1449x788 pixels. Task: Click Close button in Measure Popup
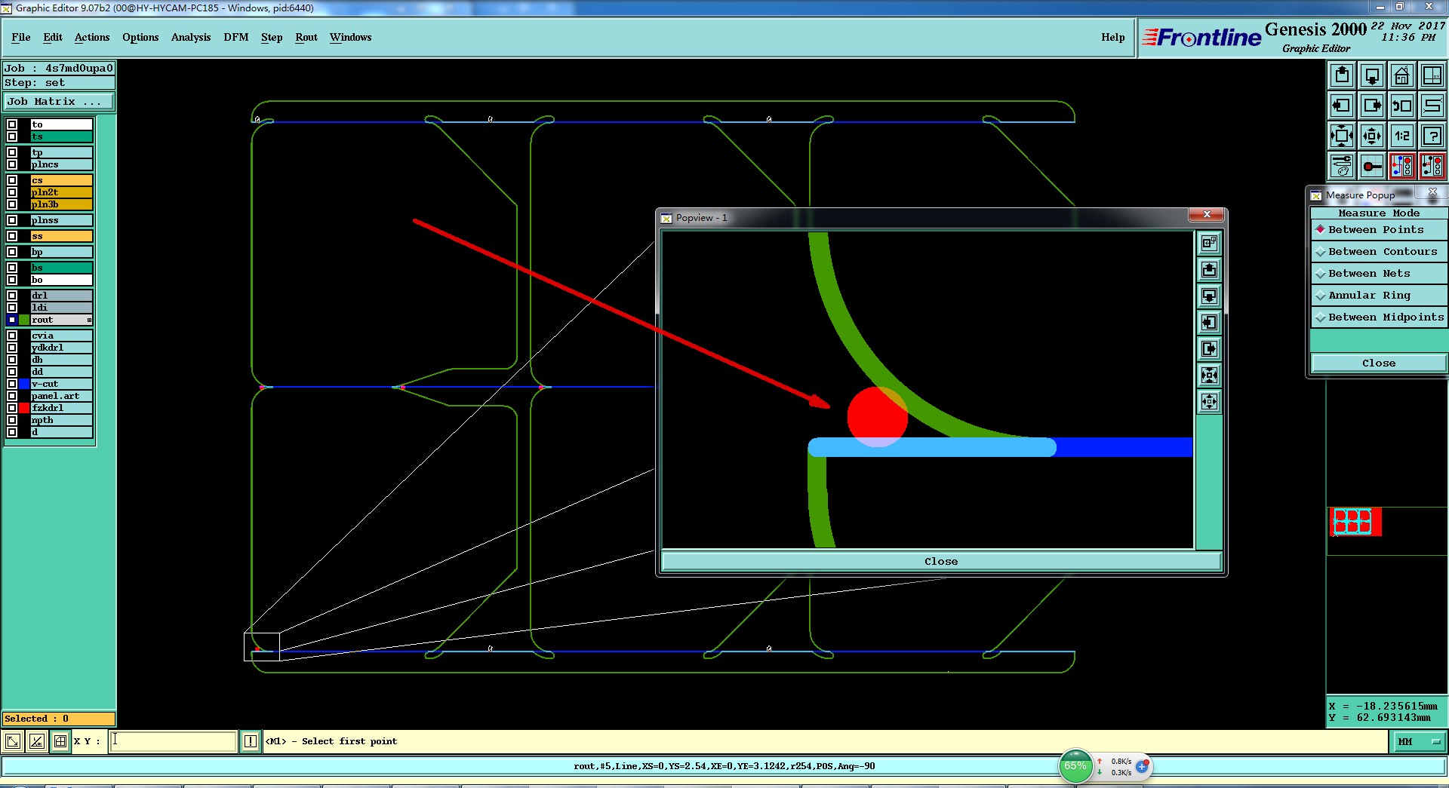click(1378, 363)
